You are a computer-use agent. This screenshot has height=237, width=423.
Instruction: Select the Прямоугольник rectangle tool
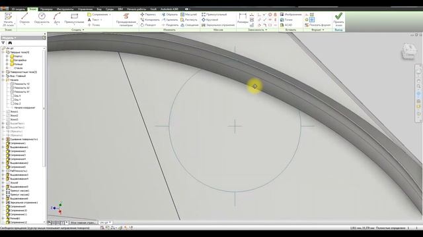tap(74, 18)
